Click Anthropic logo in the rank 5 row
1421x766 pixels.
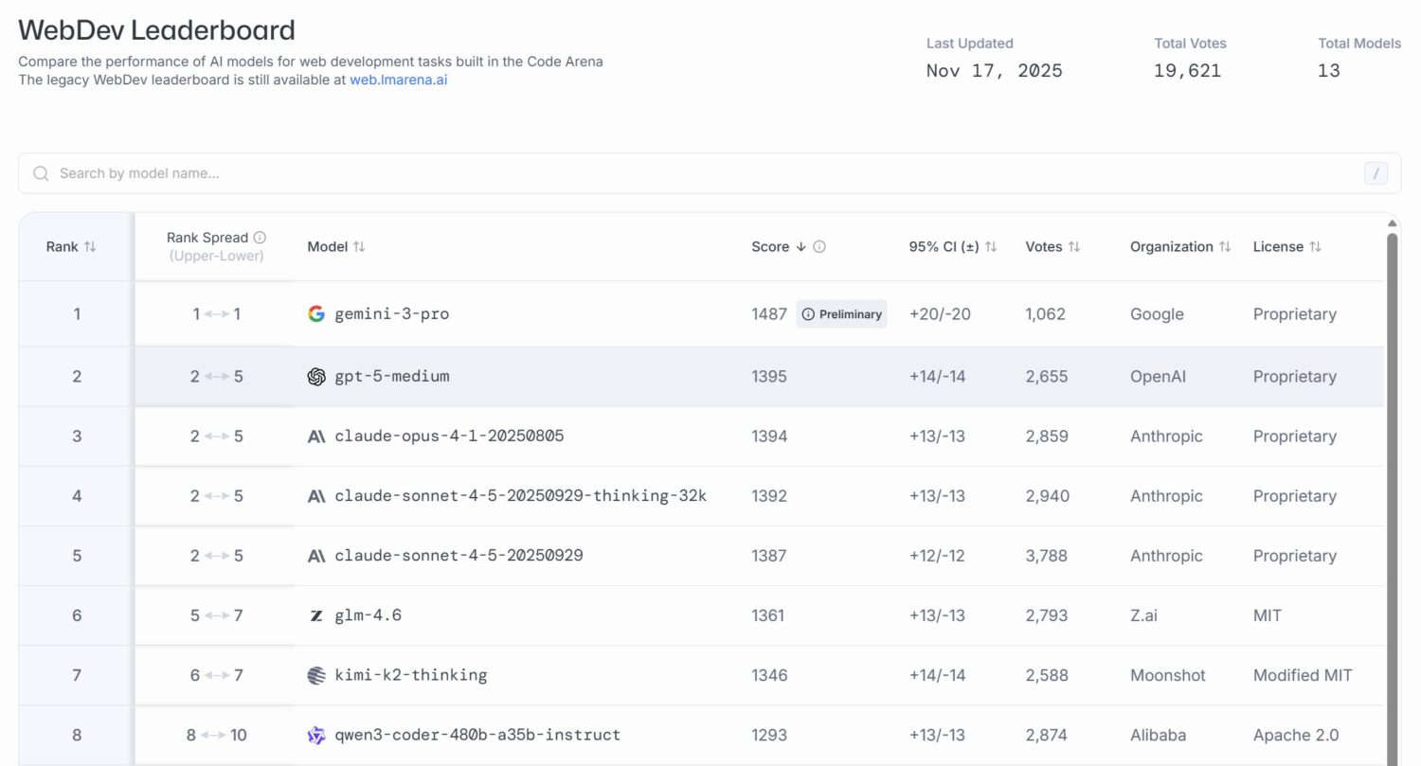pyautogui.click(x=316, y=556)
